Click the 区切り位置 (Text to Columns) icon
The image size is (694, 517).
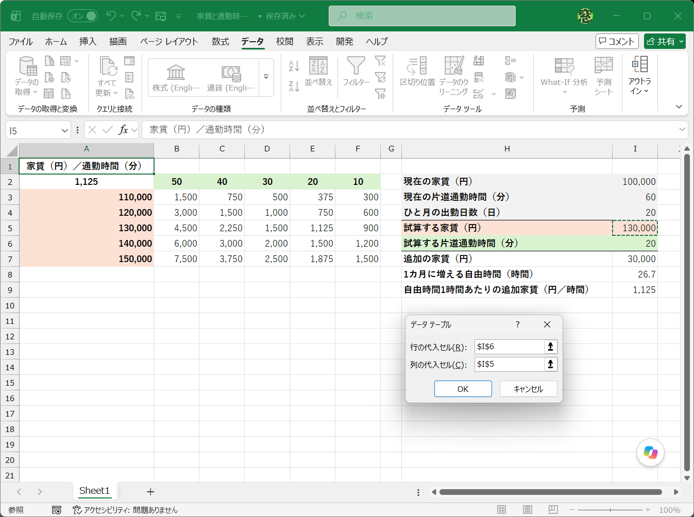[x=417, y=66]
